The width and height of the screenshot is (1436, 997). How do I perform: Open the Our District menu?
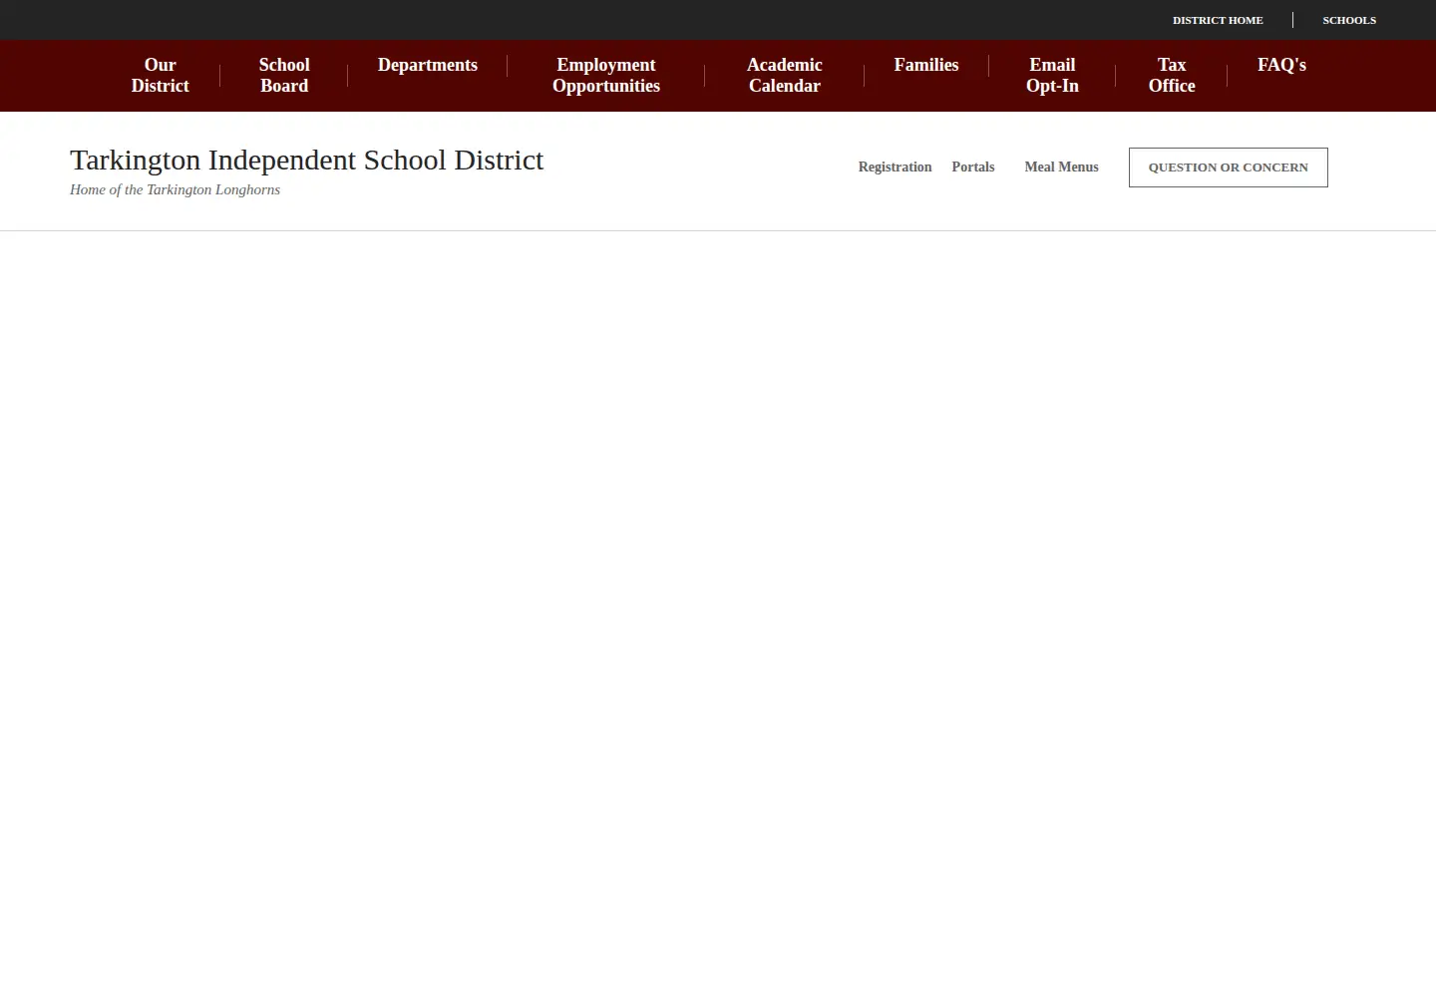click(160, 76)
